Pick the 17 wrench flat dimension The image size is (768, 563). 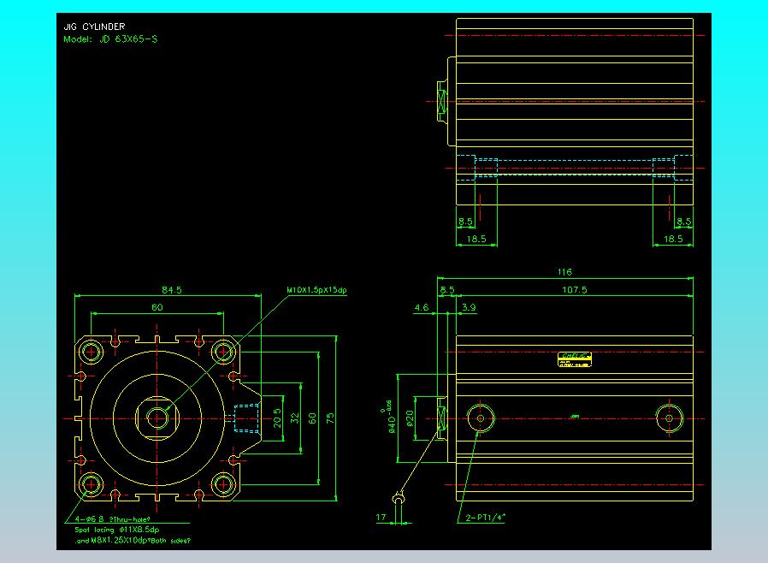(x=381, y=518)
